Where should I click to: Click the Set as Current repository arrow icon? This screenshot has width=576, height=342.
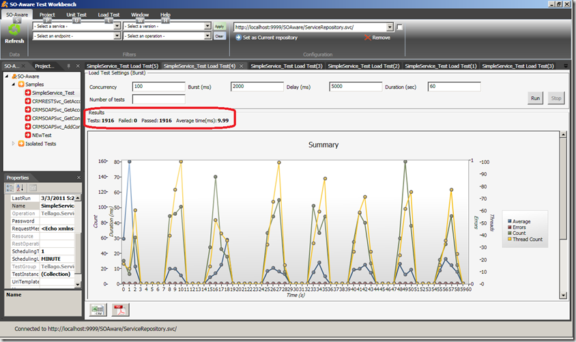click(238, 38)
